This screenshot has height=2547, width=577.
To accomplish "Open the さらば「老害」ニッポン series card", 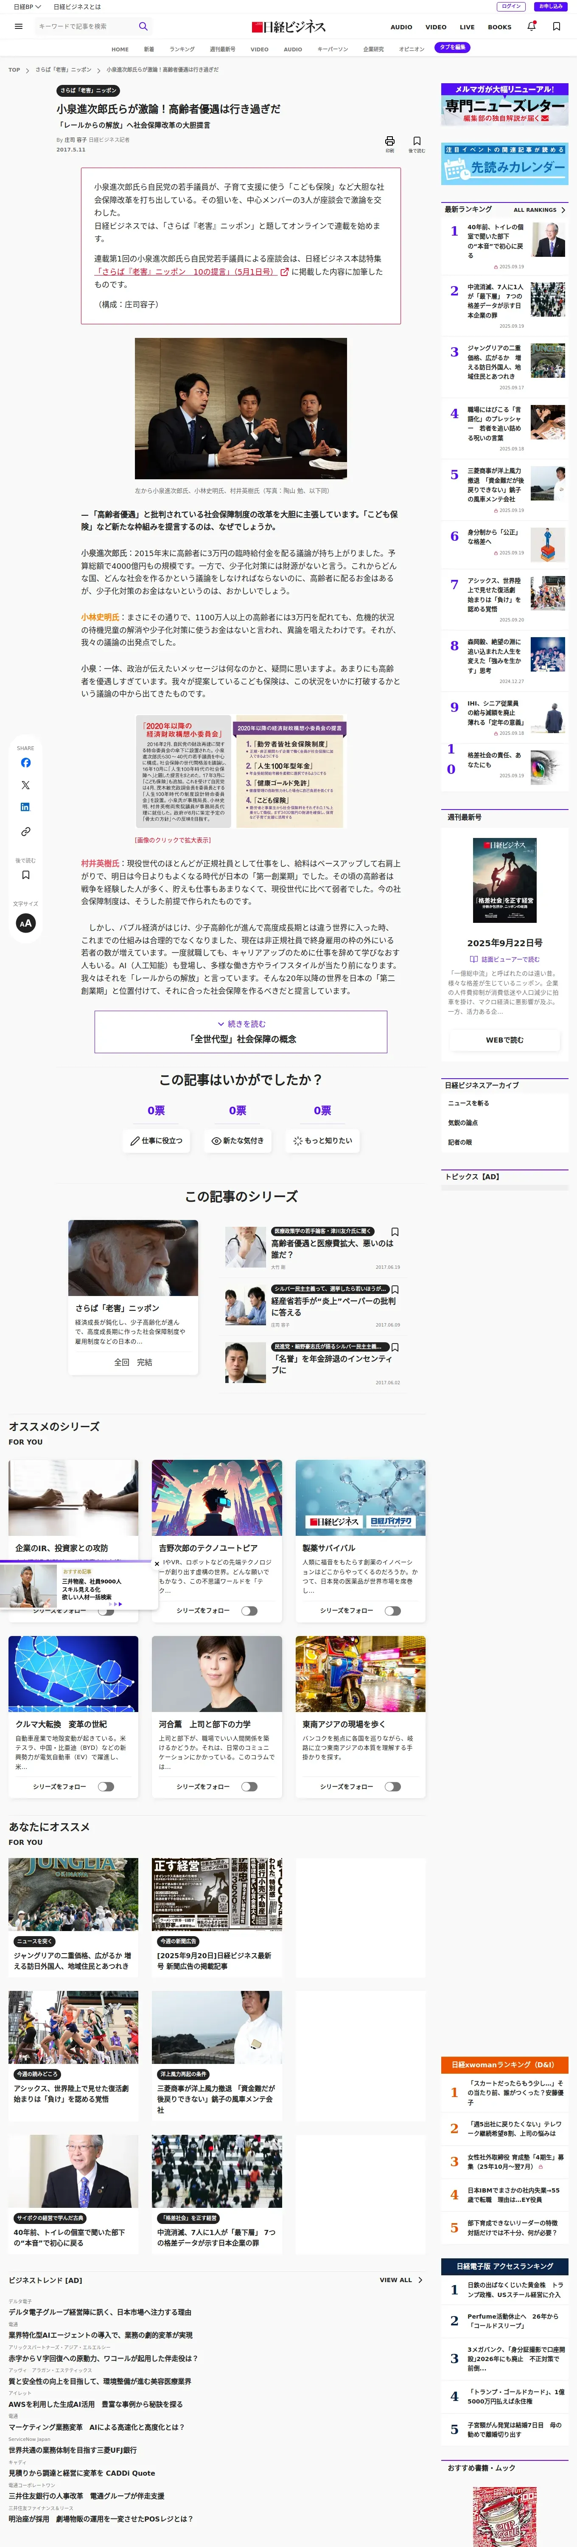I will (x=132, y=1297).
